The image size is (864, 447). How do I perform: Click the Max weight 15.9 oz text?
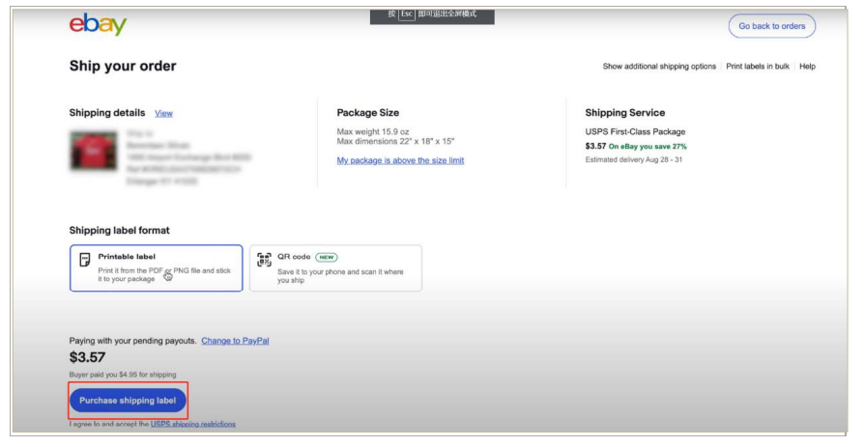pos(373,131)
